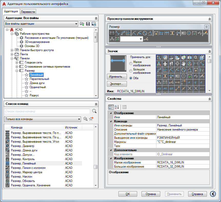Screen dimensions: 221x202
Task: Click the star with magnifier find-command icon
Action: (85, 119)
